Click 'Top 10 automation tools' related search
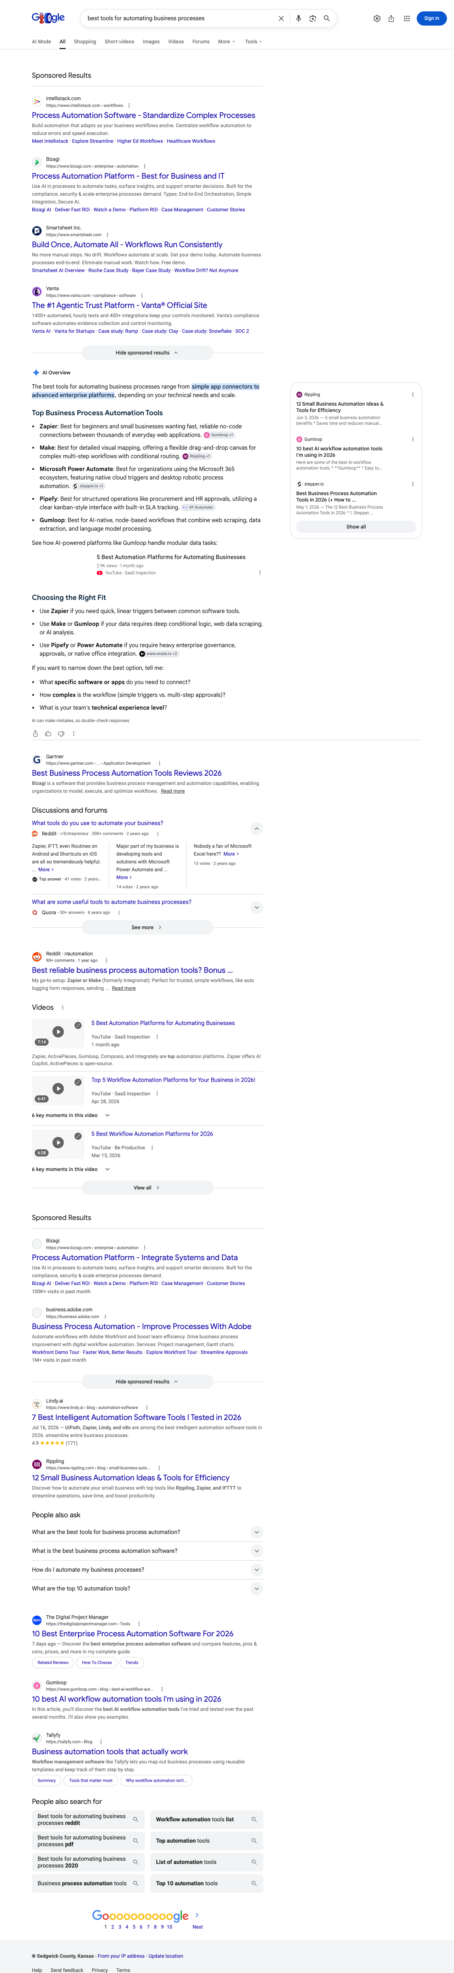Screen dimensions: 454x1973 click(x=206, y=1883)
